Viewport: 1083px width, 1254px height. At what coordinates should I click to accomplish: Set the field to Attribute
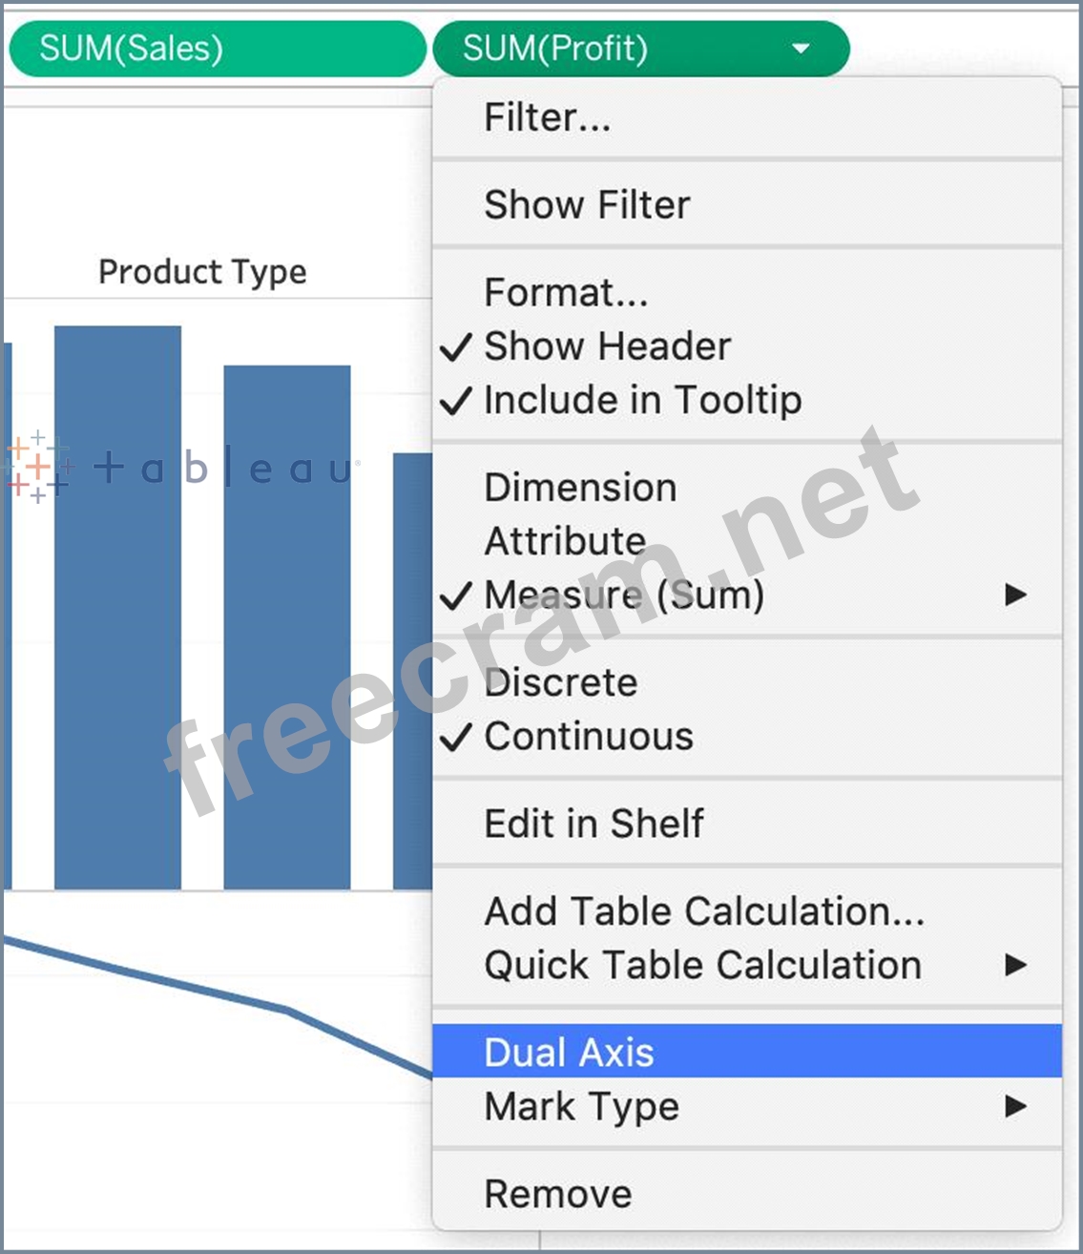click(565, 541)
